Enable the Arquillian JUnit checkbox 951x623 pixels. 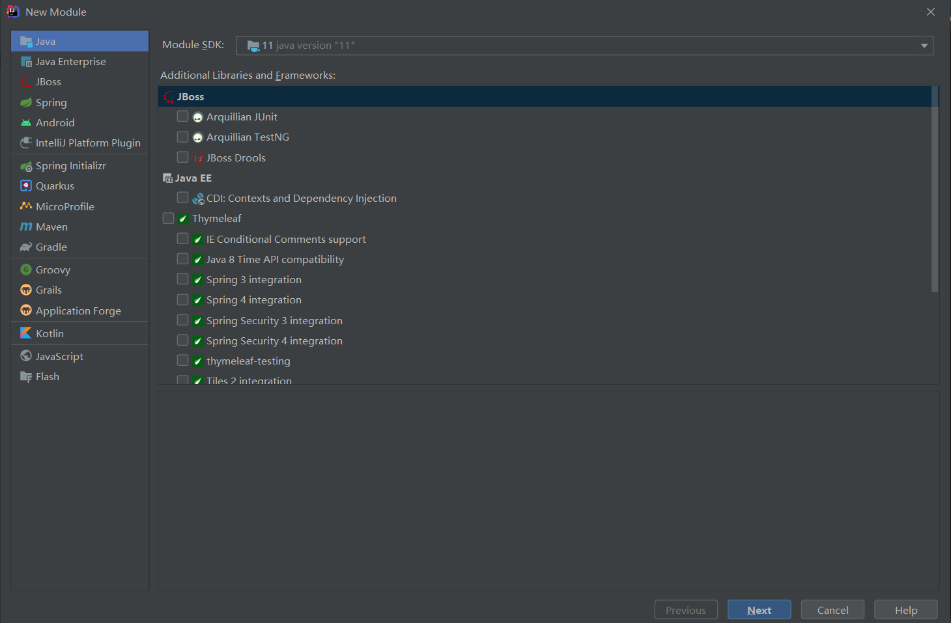tap(183, 117)
